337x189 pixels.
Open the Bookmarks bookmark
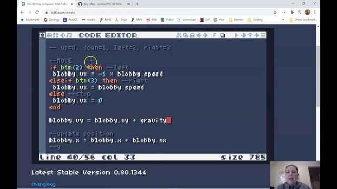pos(30,20)
